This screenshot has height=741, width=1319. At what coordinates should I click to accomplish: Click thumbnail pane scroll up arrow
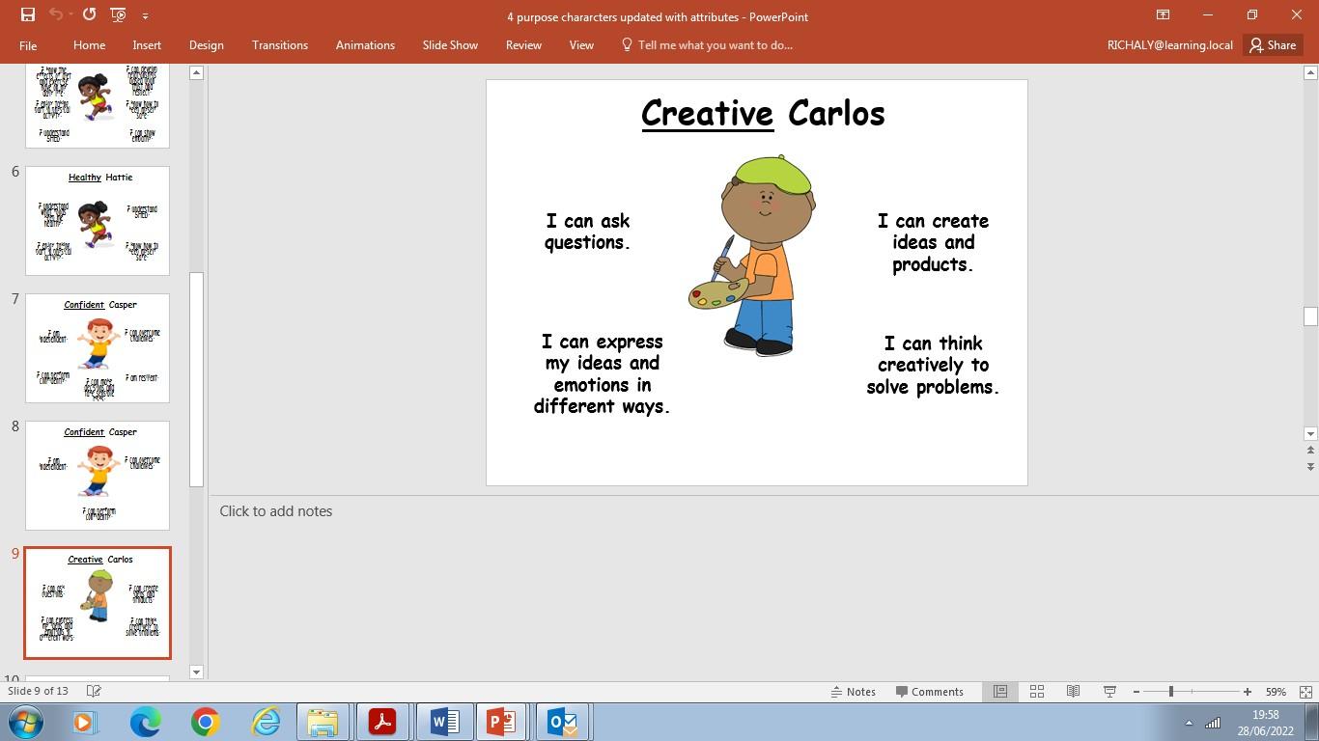coord(196,72)
